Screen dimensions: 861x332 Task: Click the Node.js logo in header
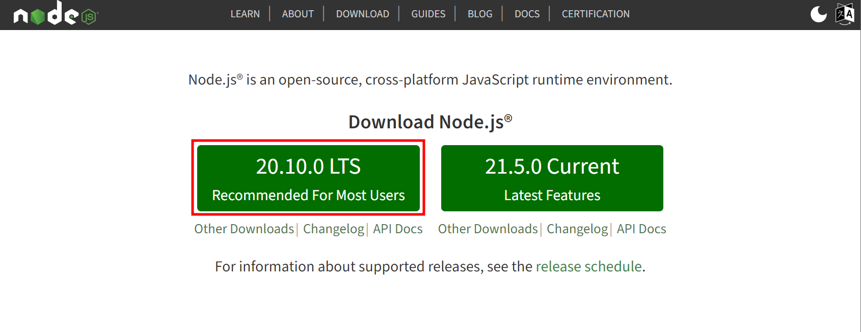(56, 13)
